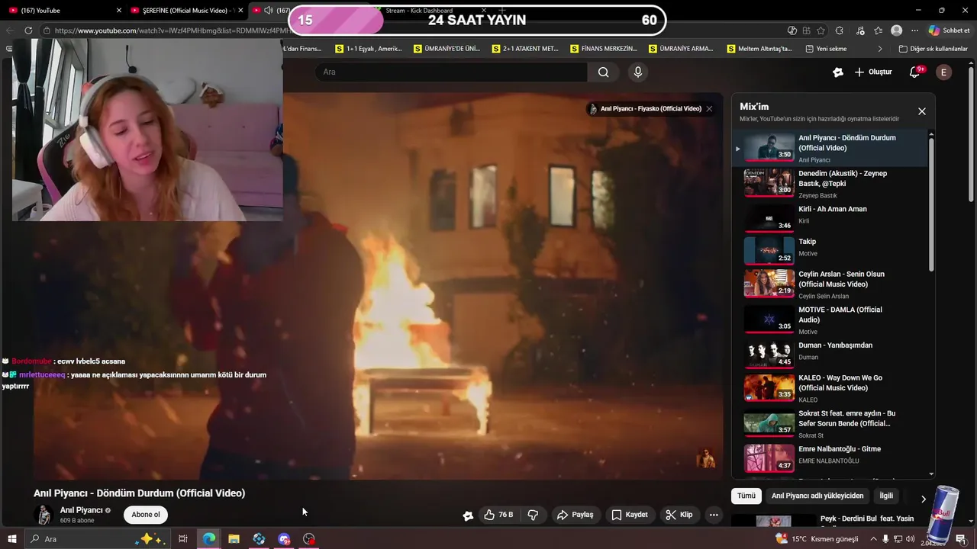977x549 pixels.
Task: Click the YouTube search box 'Ara'
Action: point(452,72)
